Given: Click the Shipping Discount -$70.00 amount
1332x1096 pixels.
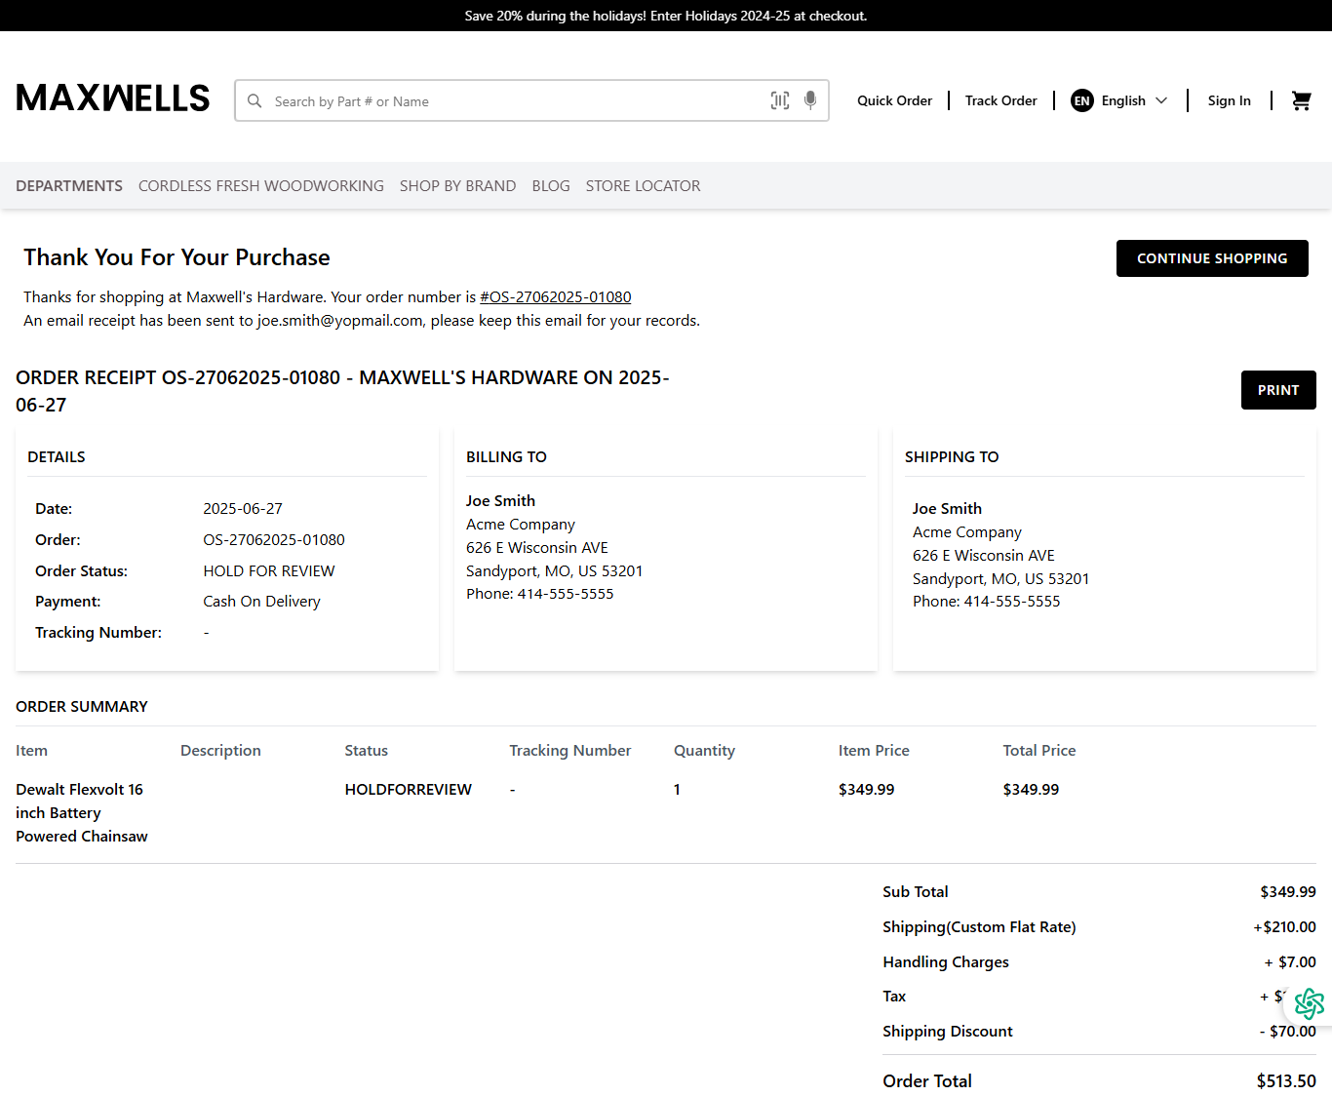Looking at the screenshot, I should click(x=1287, y=1031).
